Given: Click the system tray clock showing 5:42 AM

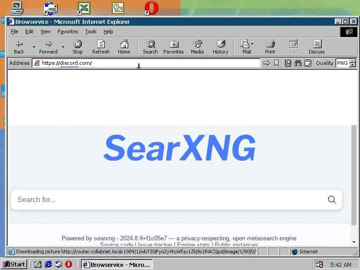Looking at the screenshot, I should tap(341, 265).
